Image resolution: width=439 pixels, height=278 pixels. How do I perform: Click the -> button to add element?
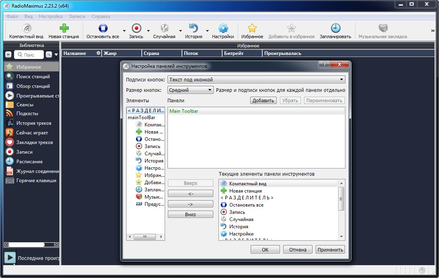point(190,204)
